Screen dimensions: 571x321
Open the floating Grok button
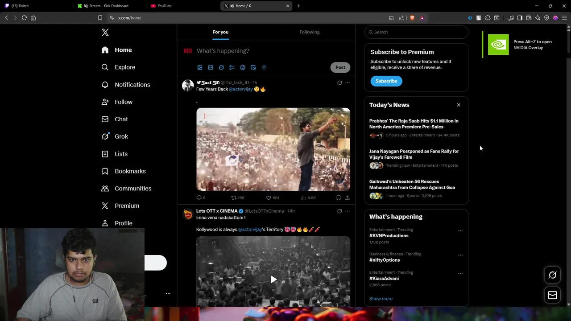pyautogui.click(x=552, y=275)
